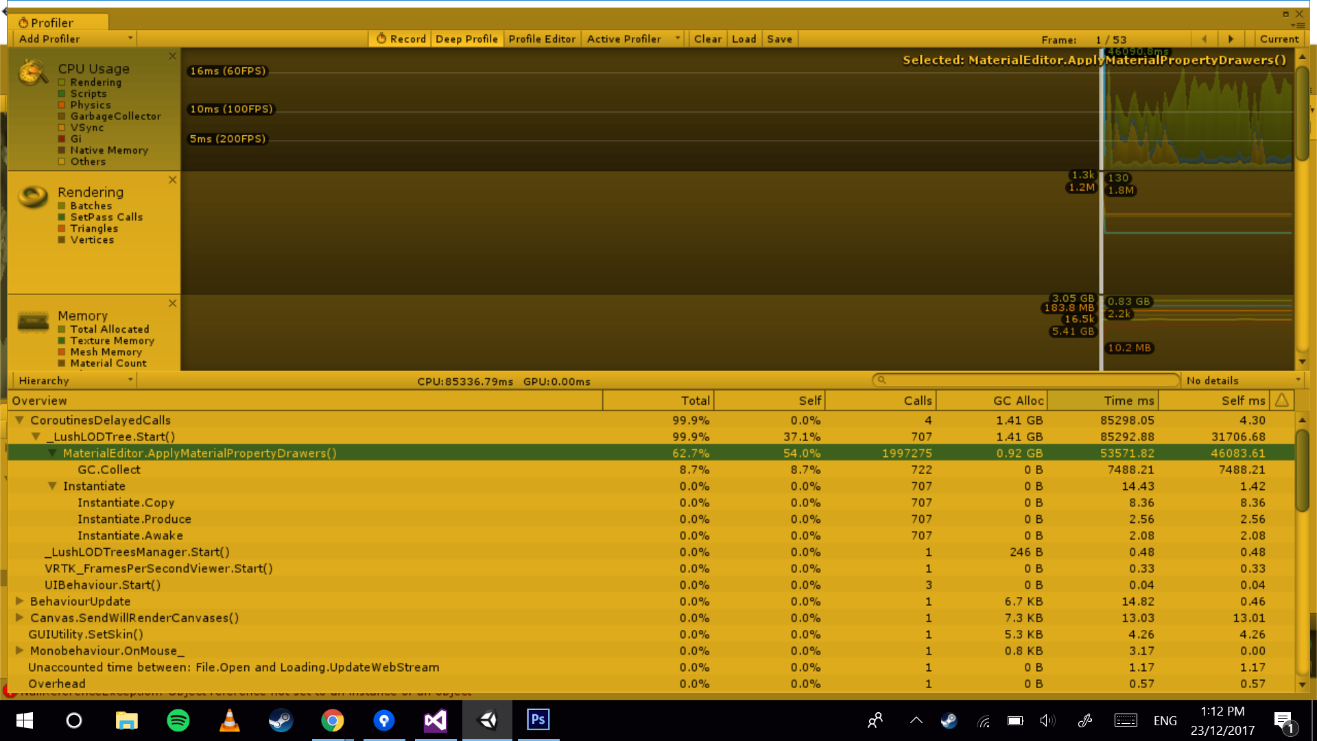Image resolution: width=1317 pixels, height=741 pixels.
Task: Collapse the _LushLODTree.Start() row
Action: pyautogui.click(x=36, y=436)
